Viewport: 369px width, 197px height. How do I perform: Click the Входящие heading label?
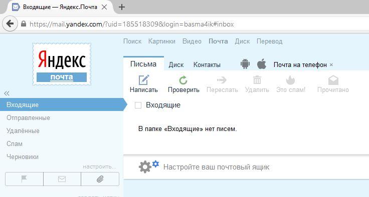[163, 105]
